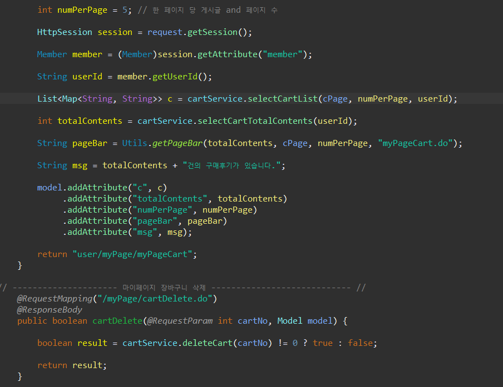Click the true keyword in ternary

[323, 343]
